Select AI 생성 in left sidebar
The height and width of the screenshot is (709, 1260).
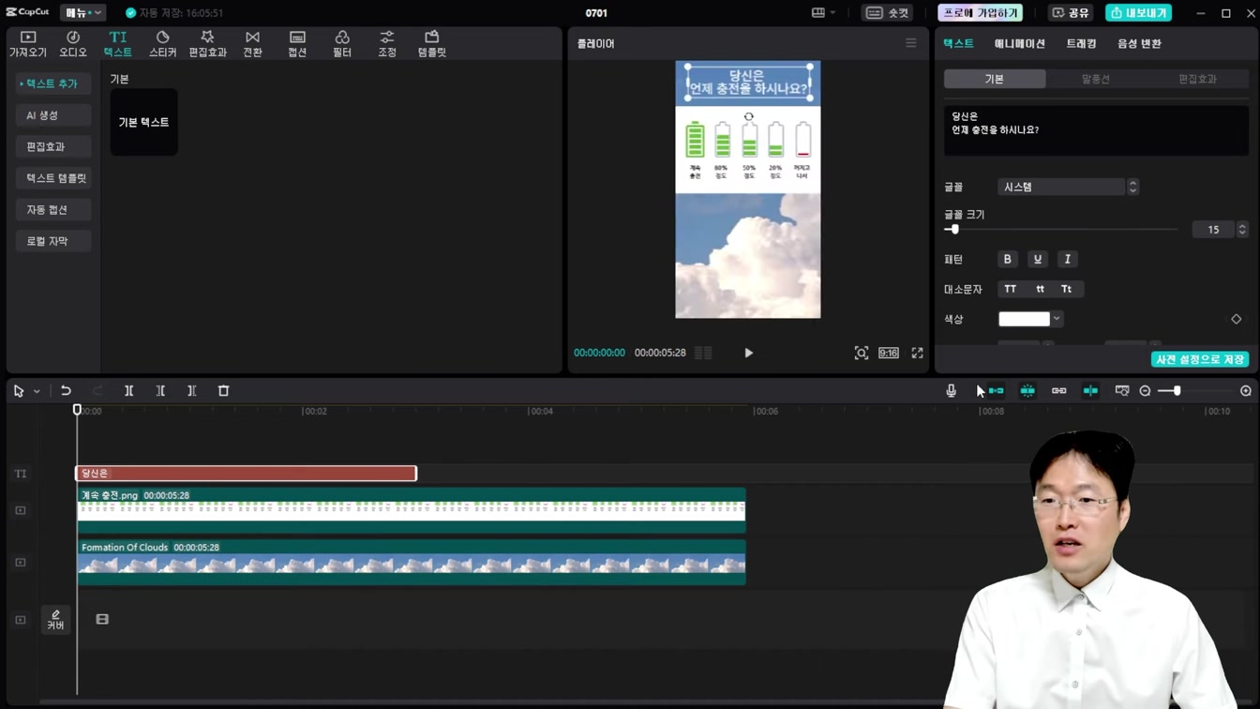point(52,115)
